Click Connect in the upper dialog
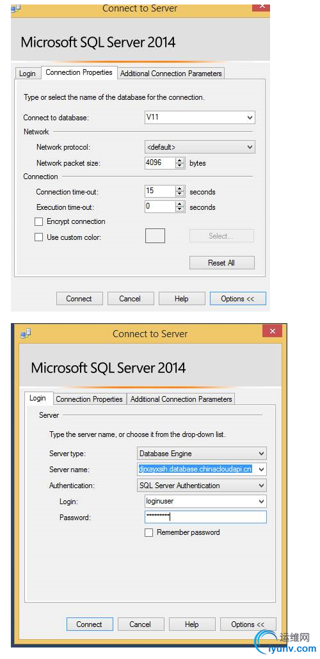Viewport: 320px width, 659px height. coord(79,299)
